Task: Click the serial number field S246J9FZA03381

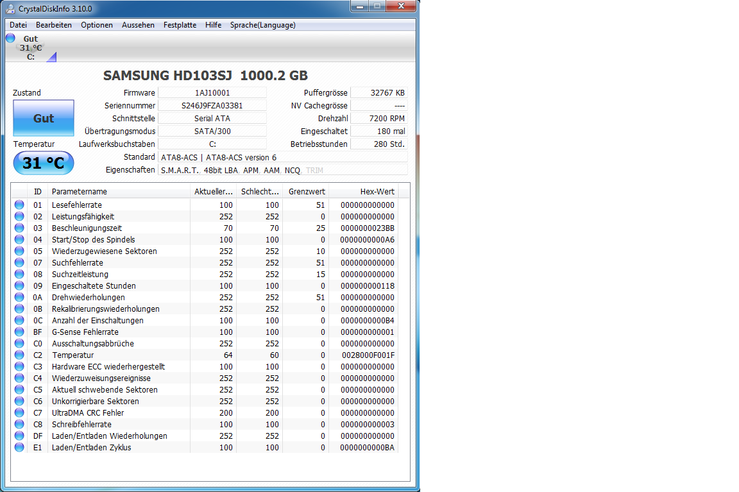Action: point(212,106)
